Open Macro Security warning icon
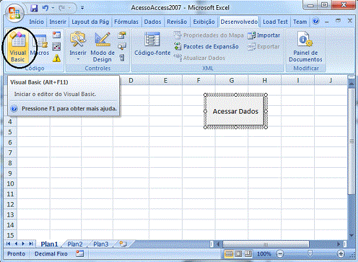 coord(56,58)
